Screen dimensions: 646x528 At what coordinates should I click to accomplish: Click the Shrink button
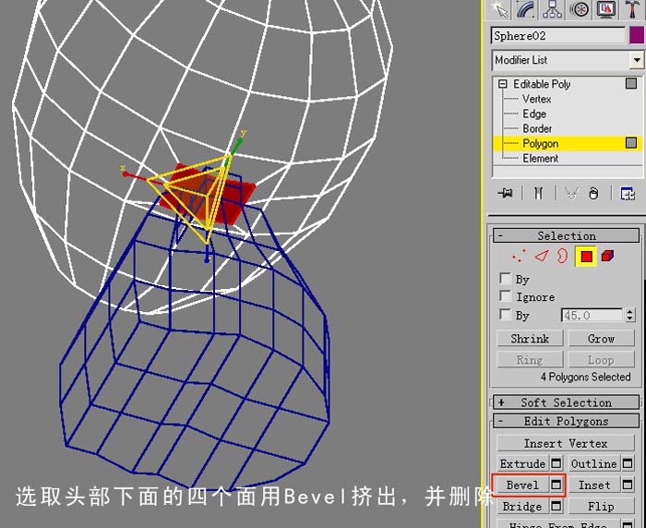530,339
